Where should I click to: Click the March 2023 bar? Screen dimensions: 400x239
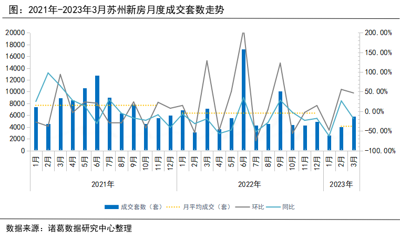[354, 133]
